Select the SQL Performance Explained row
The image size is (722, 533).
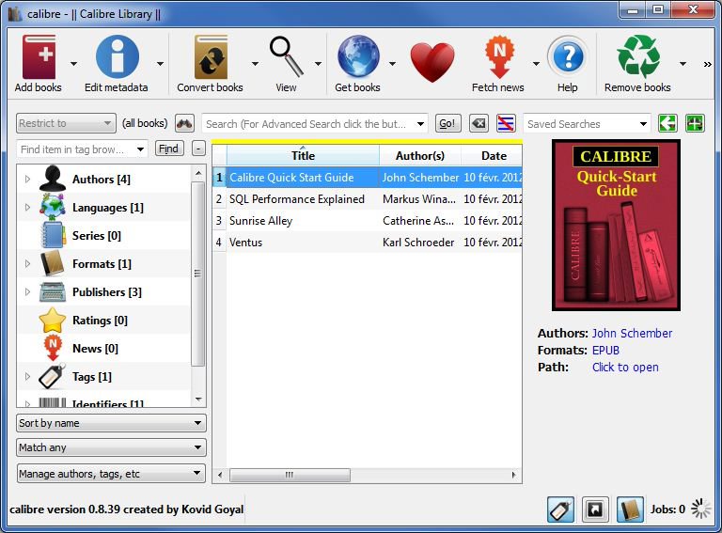367,199
